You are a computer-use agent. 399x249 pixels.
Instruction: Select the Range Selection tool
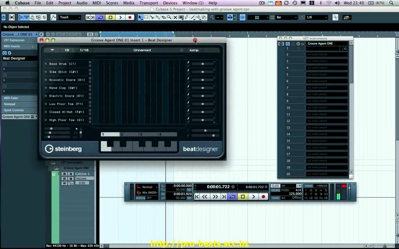coord(146,17)
